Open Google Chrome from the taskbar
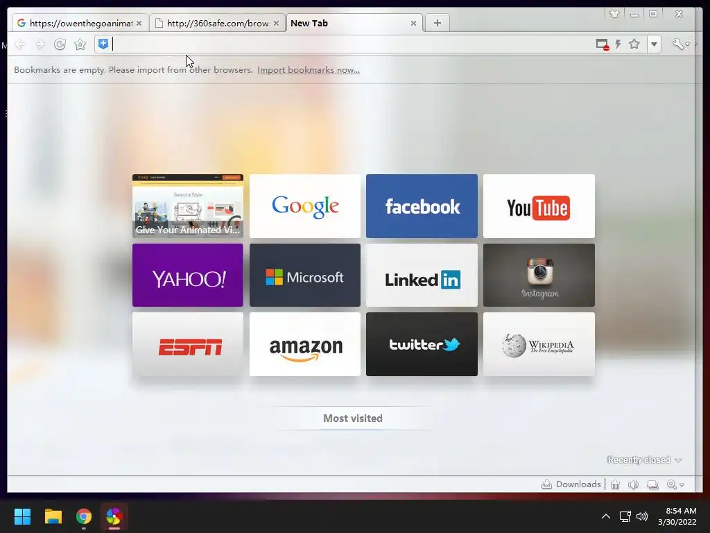This screenshot has width=710, height=533. (x=83, y=516)
